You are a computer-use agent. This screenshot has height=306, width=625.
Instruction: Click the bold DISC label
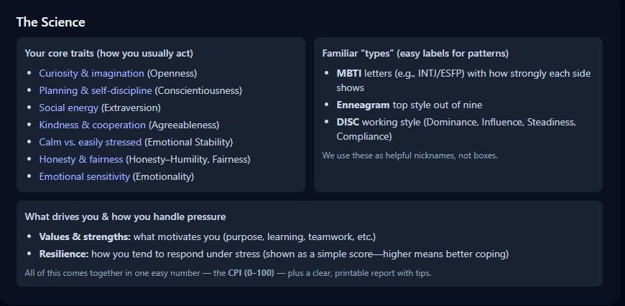pos(348,122)
